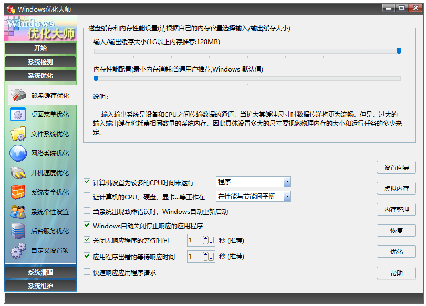Open the 自定义设置项 gears icon

click(18, 250)
